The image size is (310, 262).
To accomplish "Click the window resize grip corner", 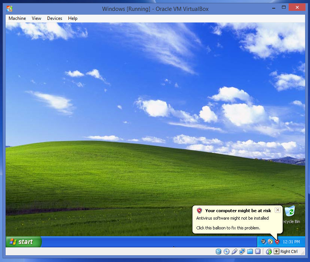I will pos(303,253).
